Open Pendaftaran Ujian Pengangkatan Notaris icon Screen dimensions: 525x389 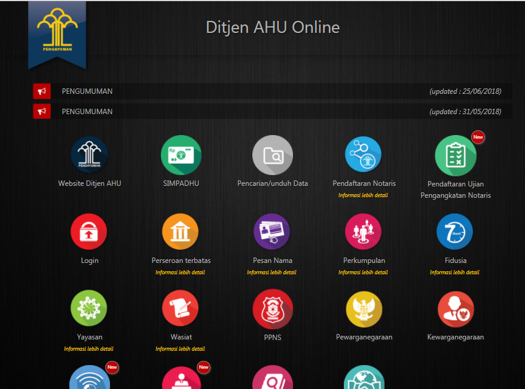456,156
